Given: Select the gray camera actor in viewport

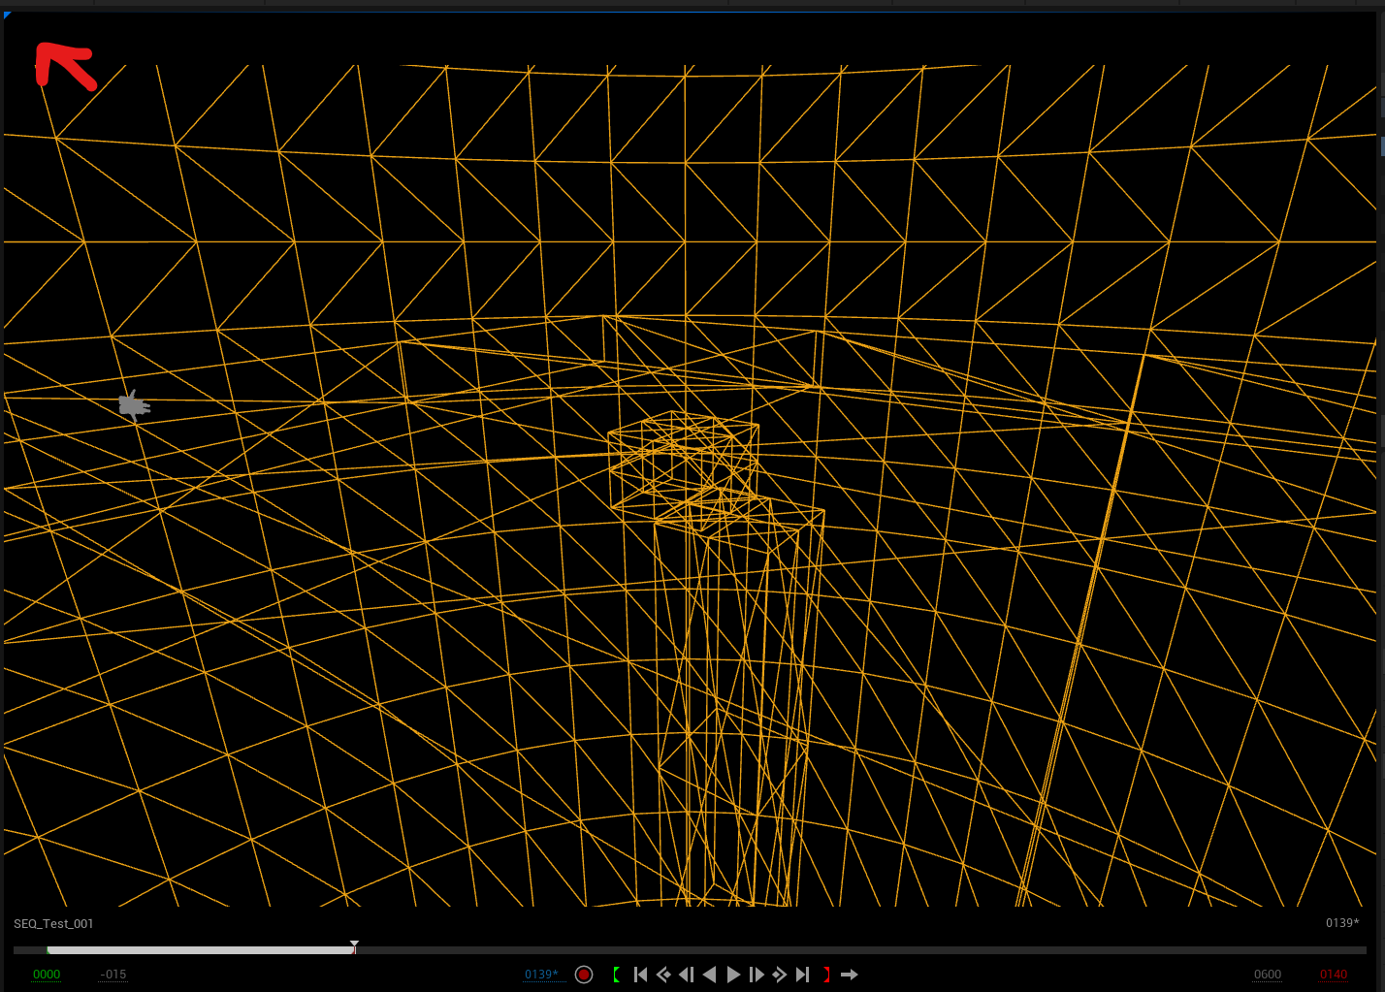Looking at the screenshot, I should 134,404.
